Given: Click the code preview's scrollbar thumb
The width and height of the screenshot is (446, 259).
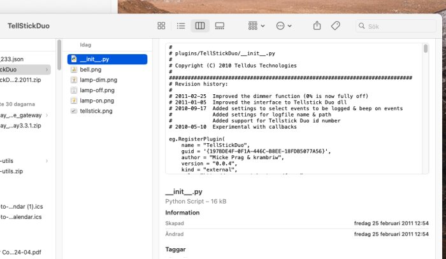Looking at the screenshot, I should 426,48.
